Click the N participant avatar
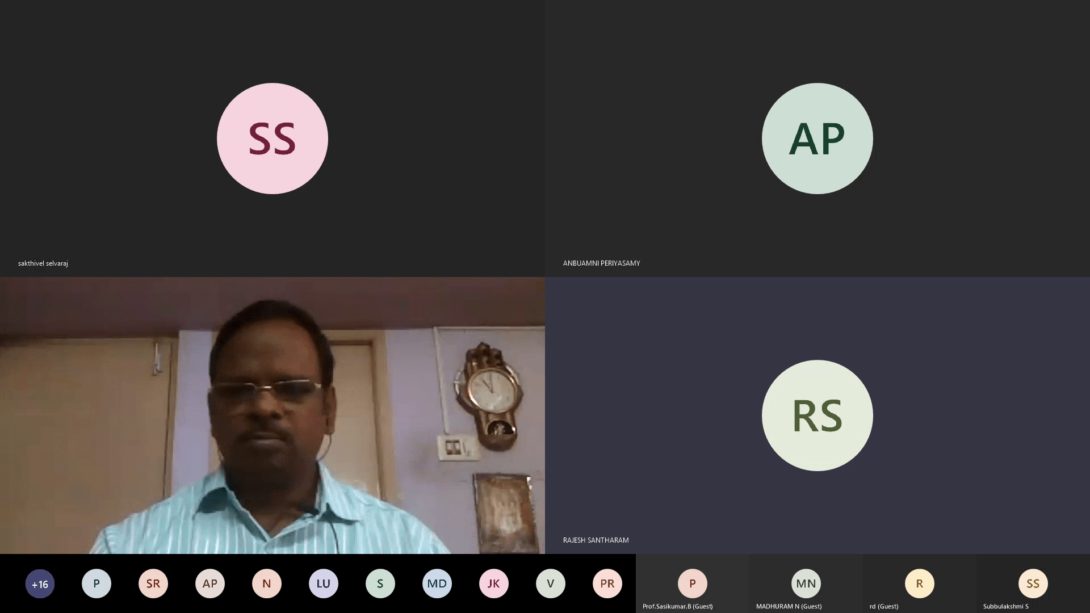Screen dimensions: 1090x613 coord(267,583)
